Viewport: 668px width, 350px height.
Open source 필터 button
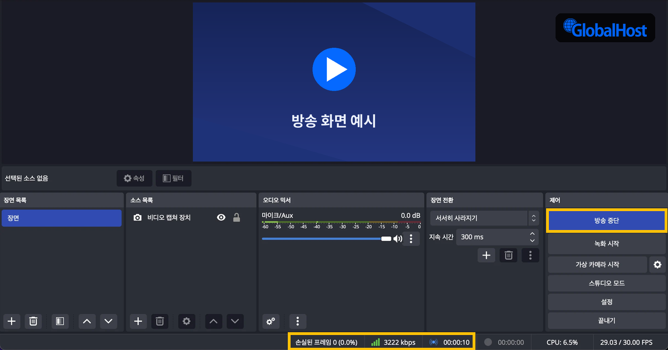point(173,178)
